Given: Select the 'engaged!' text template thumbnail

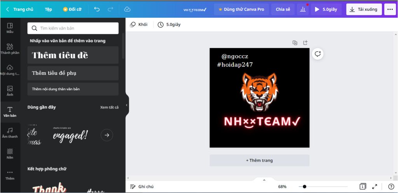Looking at the screenshot, I should pyautogui.click(x=70, y=135).
